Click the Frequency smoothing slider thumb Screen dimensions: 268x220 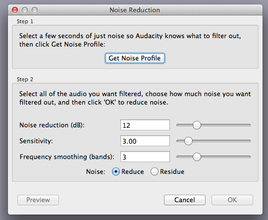[x=197, y=157]
